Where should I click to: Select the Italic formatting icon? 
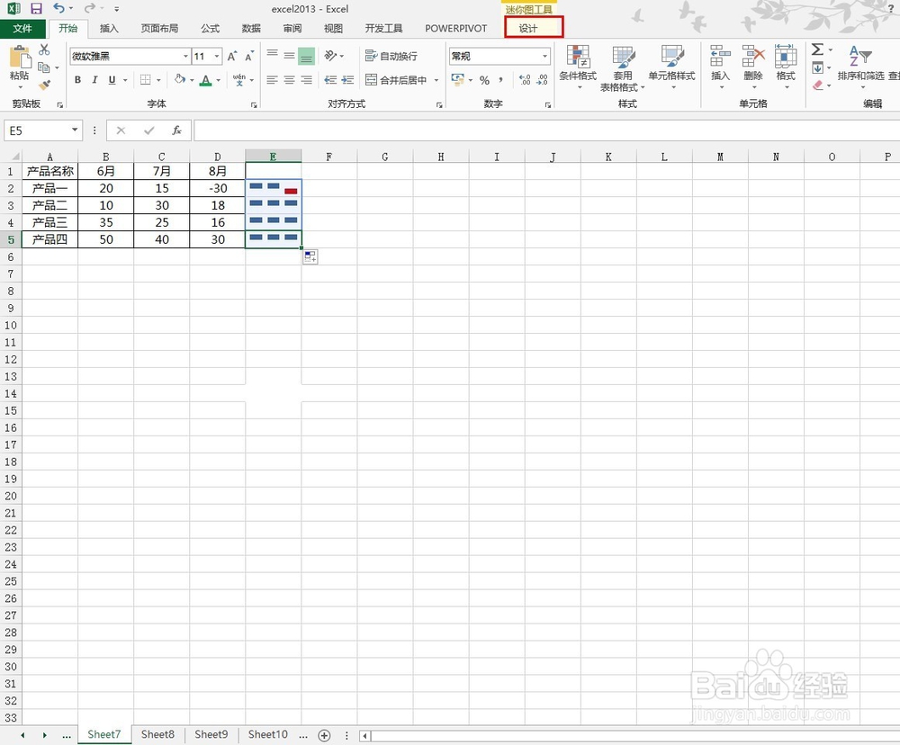coord(94,80)
